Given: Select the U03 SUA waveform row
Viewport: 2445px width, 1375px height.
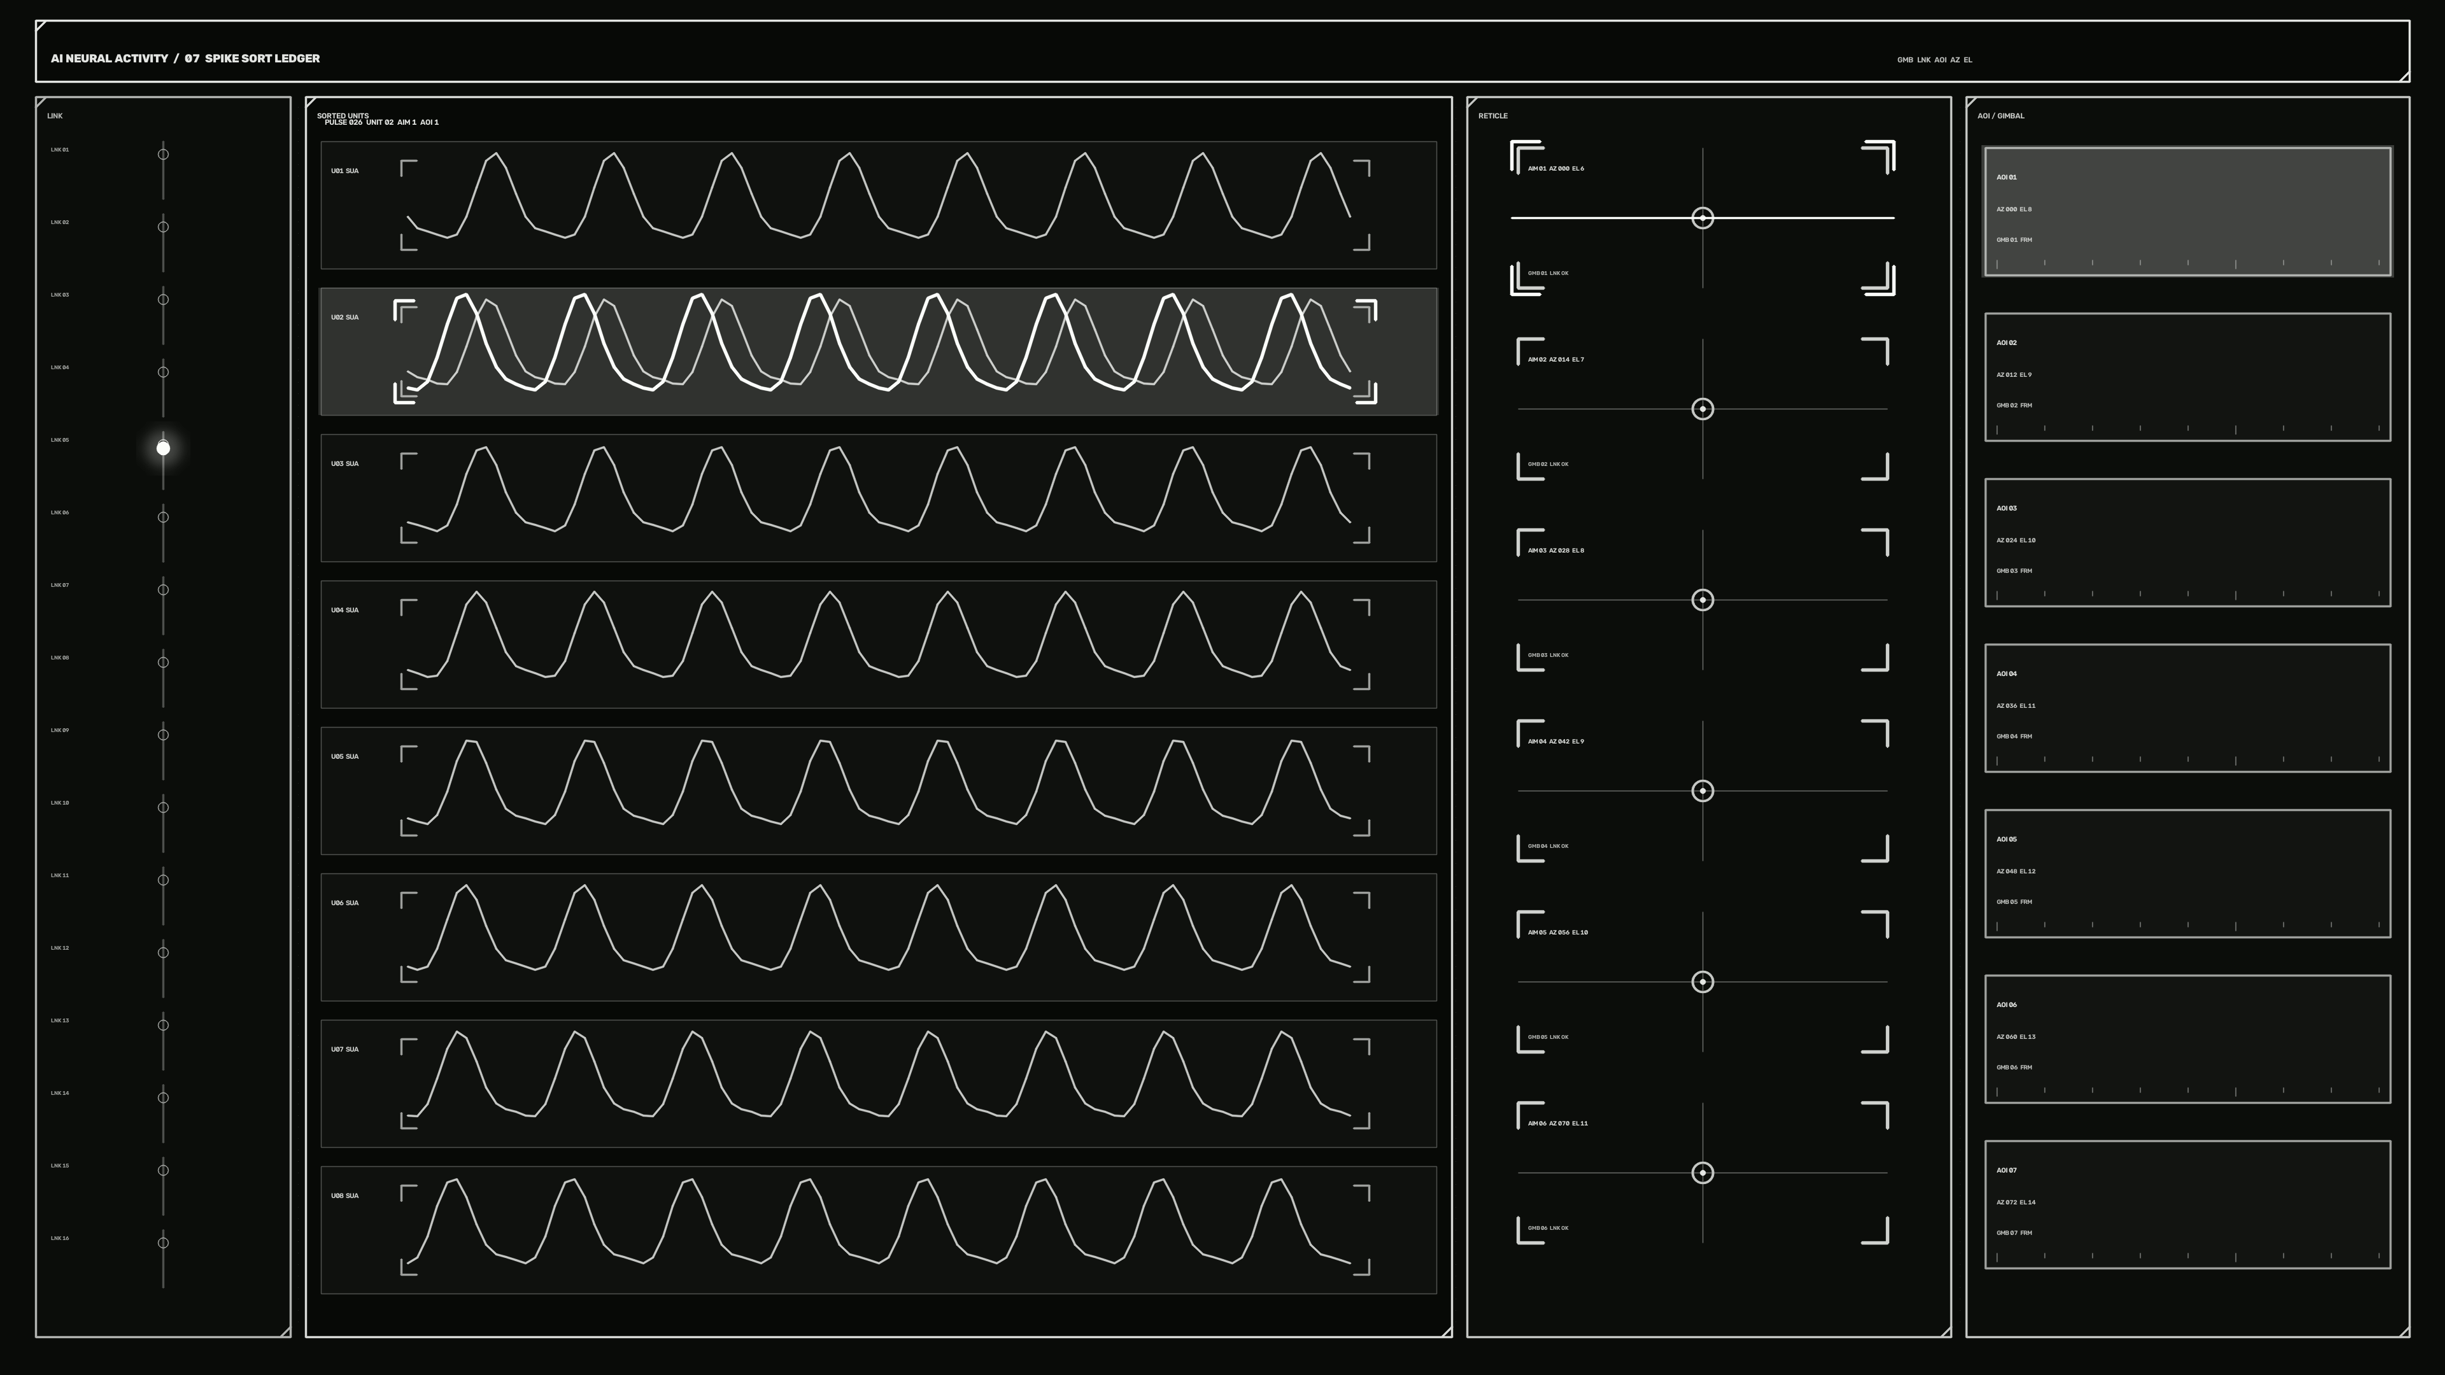Looking at the screenshot, I should click(879, 498).
